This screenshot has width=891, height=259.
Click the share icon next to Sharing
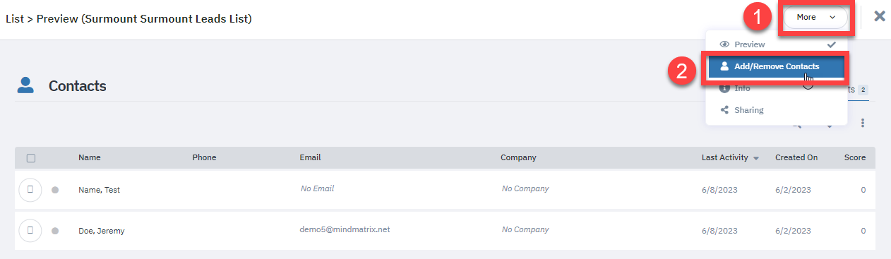pos(724,110)
